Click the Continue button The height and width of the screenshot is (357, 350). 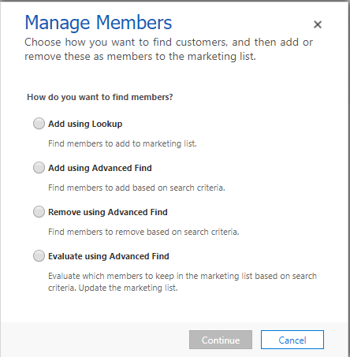click(x=221, y=340)
